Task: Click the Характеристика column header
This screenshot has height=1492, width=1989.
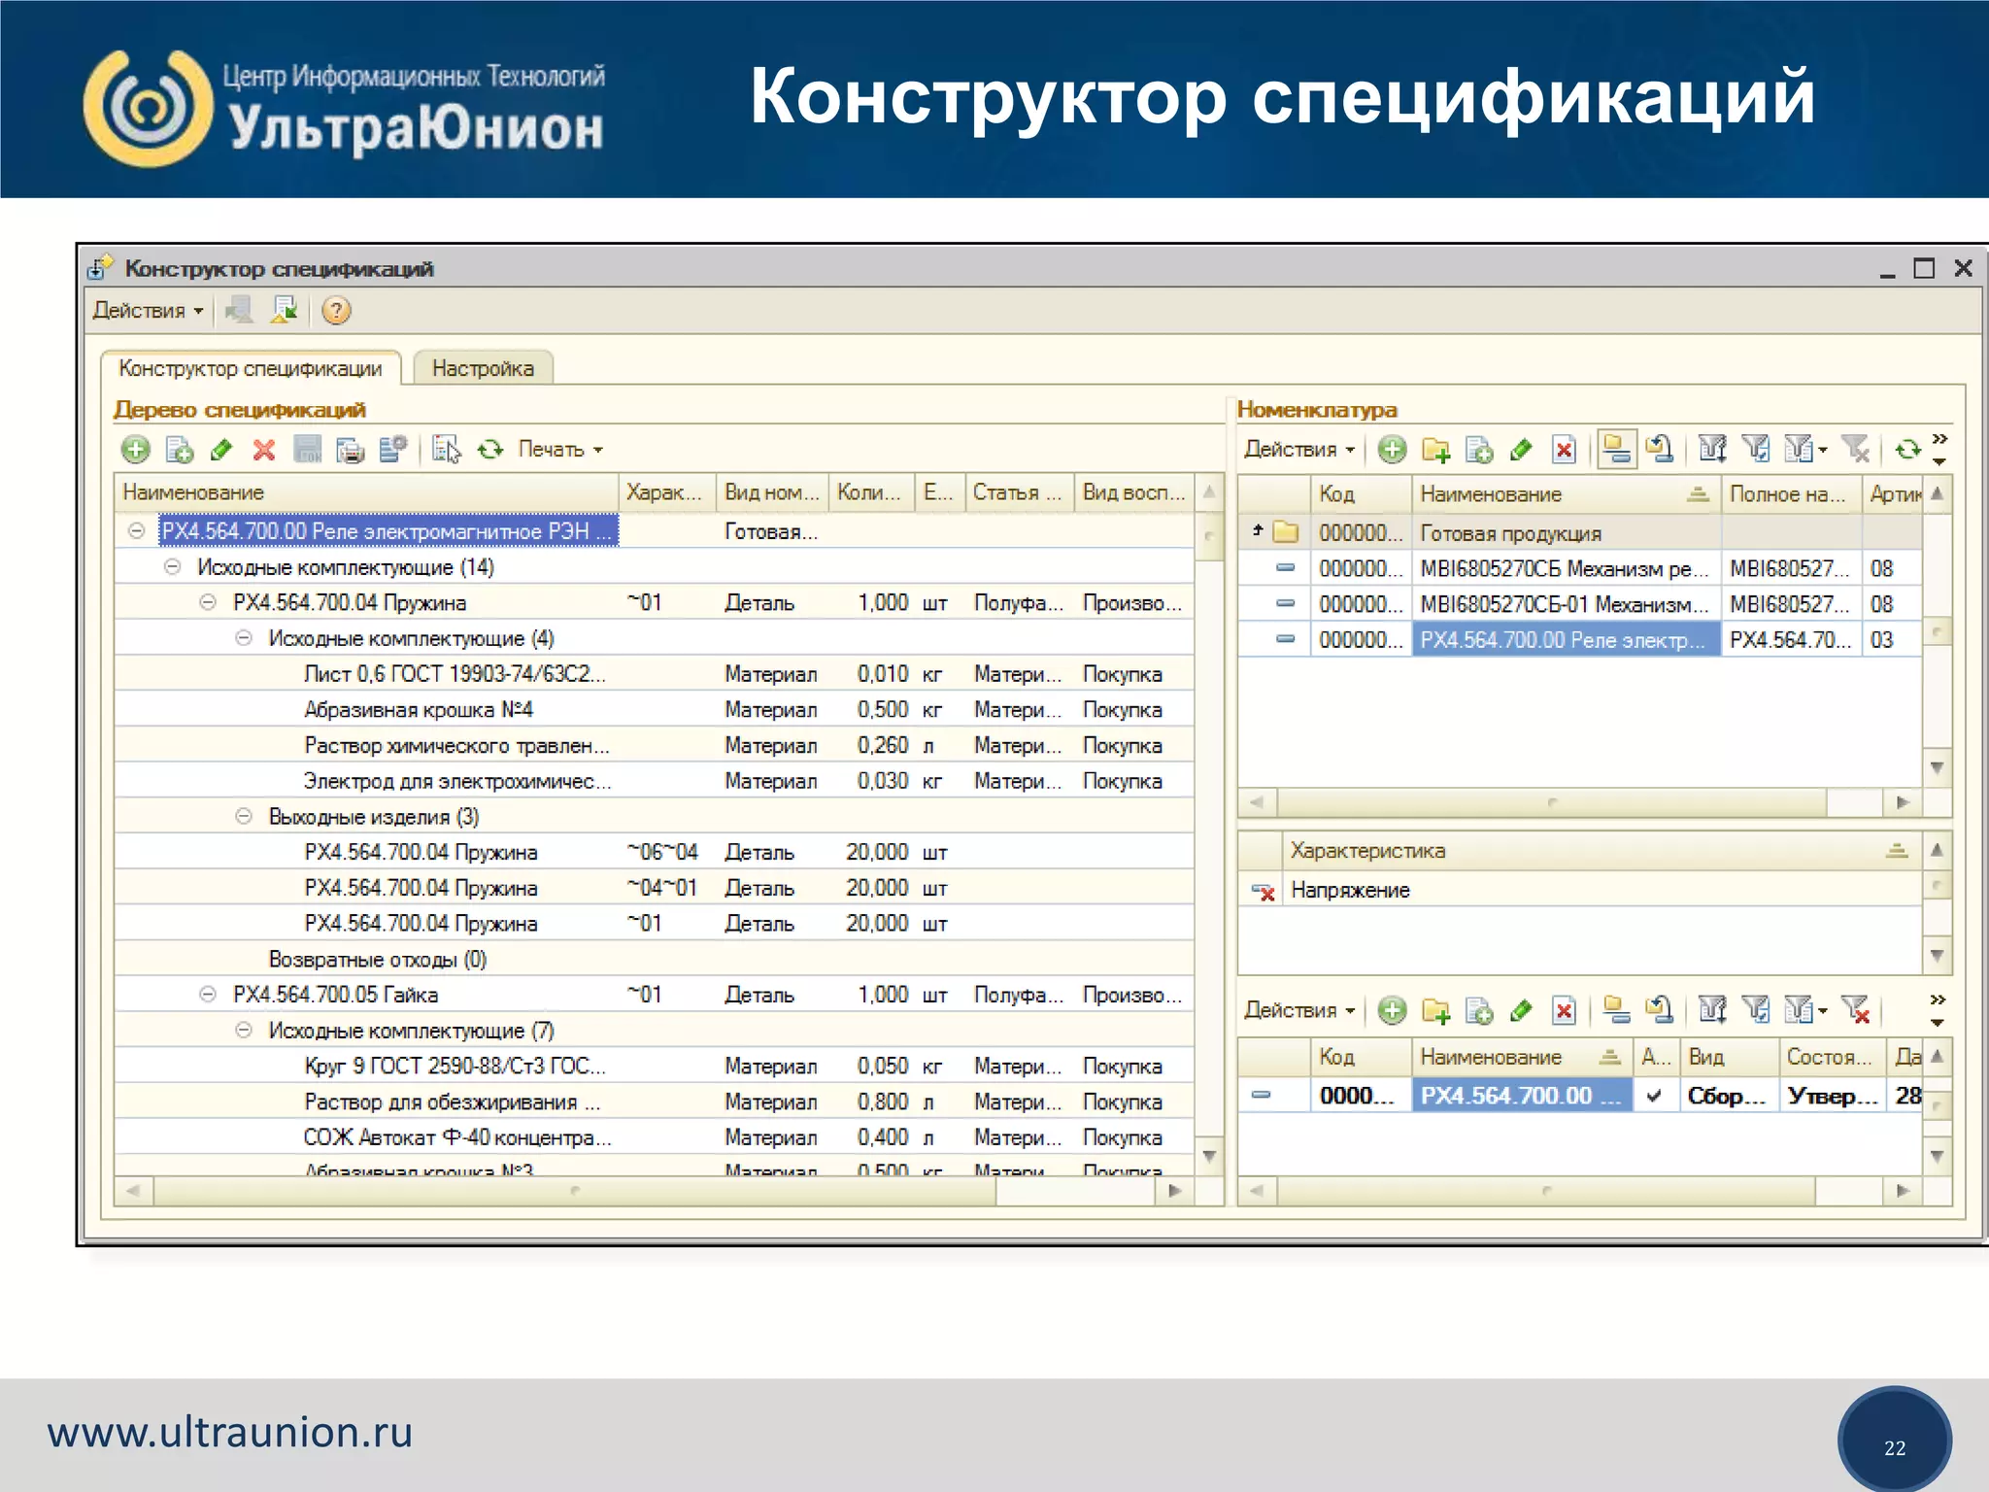Action: point(1601,851)
